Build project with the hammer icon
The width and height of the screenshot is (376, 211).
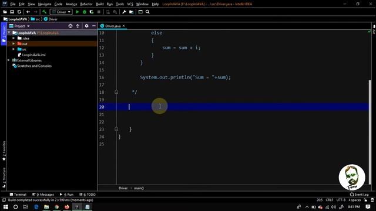click(45, 12)
